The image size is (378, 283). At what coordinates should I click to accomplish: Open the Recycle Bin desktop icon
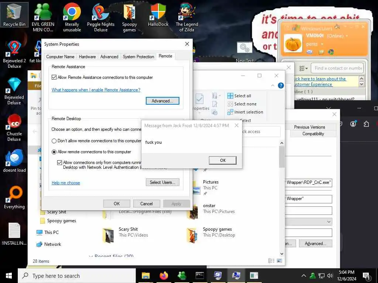(x=14, y=14)
